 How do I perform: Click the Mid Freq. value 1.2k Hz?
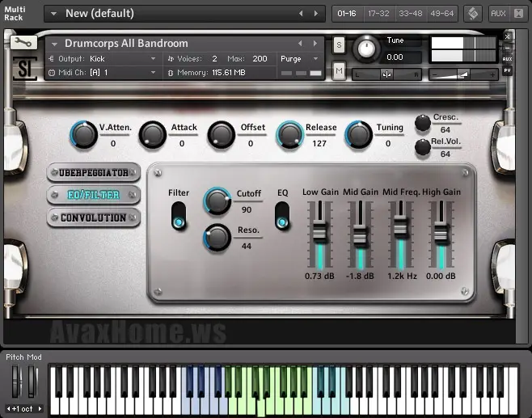pos(402,277)
